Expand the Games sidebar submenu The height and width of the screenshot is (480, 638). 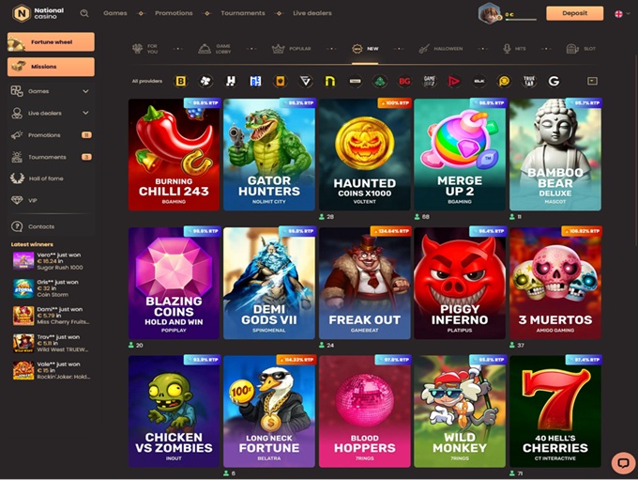(x=85, y=91)
